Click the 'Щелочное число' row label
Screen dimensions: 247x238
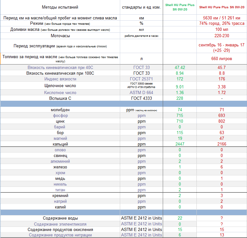pos(60,86)
